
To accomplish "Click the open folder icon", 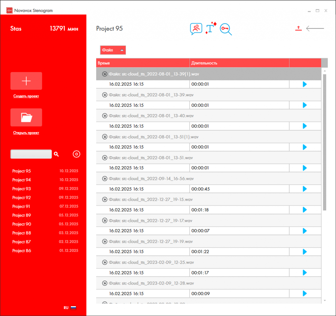I will [x=26, y=117].
